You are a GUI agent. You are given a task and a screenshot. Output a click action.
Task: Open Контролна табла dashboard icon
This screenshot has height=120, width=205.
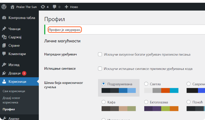coord(4,18)
